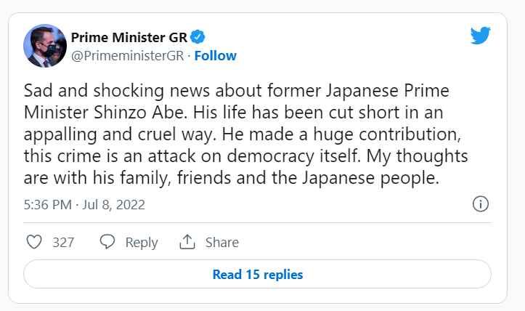Viewport: 525px width, 311px height.
Task: Click the "Jul 8, 2022" date
Action: tap(114, 205)
